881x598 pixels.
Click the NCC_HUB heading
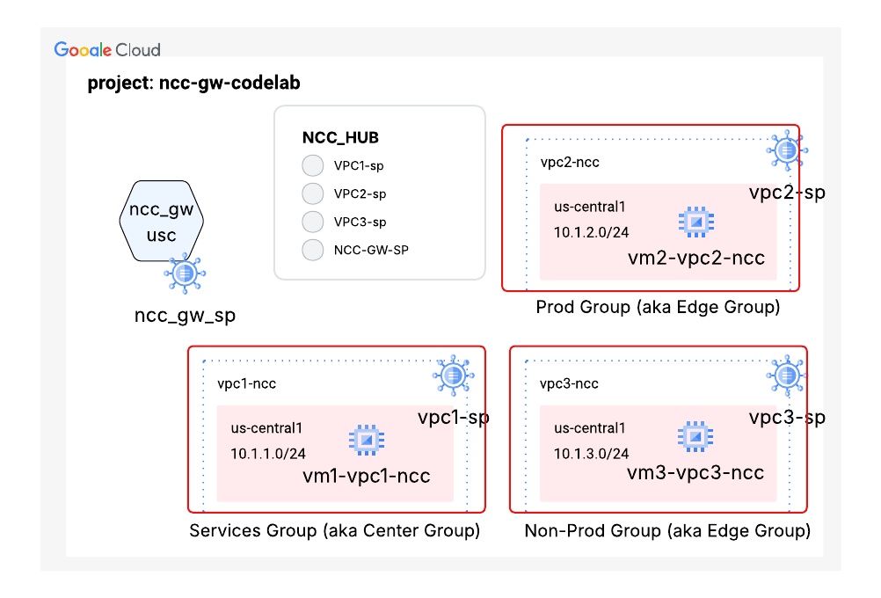pos(340,138)
